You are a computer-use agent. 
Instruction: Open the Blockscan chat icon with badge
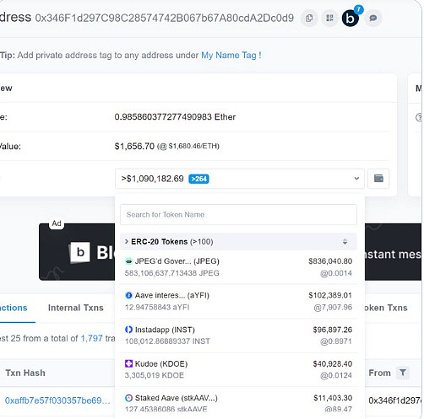click(x=351, y=18)
